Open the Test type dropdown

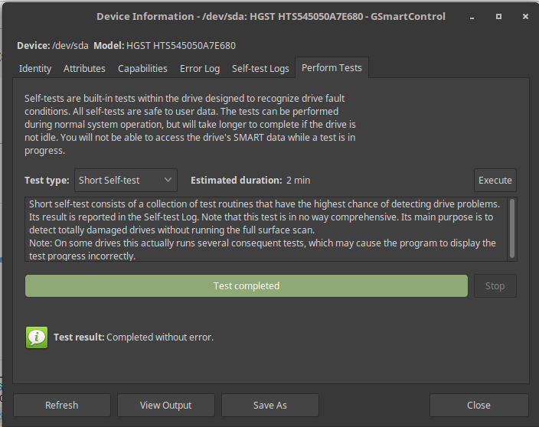[126, 181]
